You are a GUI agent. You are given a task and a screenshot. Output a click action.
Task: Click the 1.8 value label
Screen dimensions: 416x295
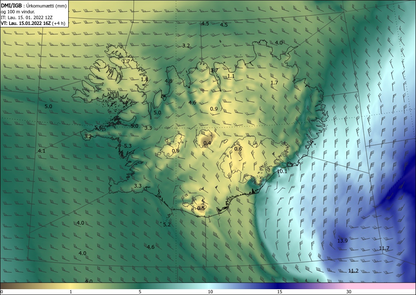(144, 79)
